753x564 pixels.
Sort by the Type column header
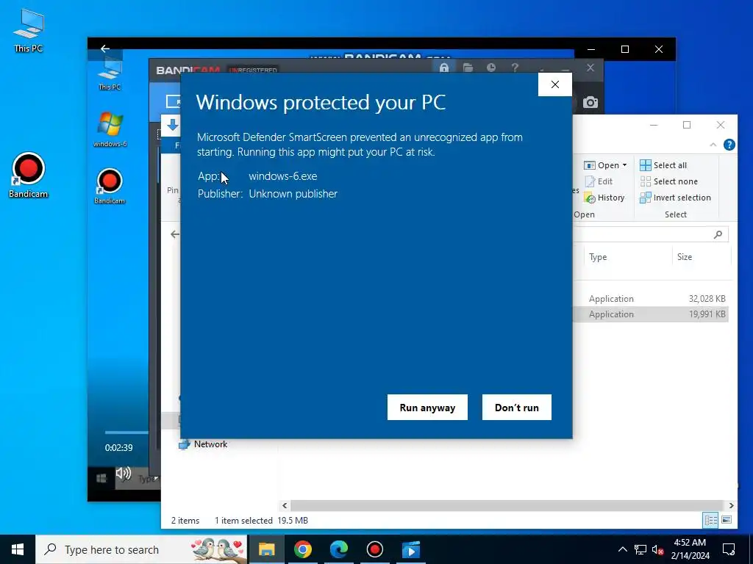pyautogui.click(x=627, y=257)
